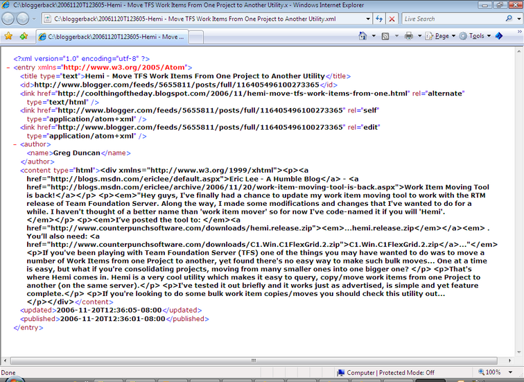Image resolution: width=524 pixels, height=382 pixels.
Task: Click the Atom namespace URL text
Action: click(x=124, y=67)
